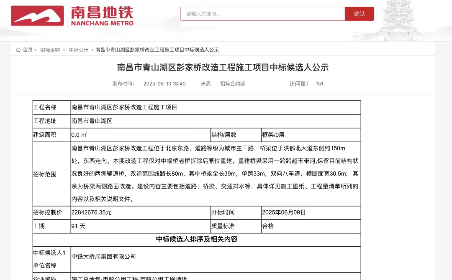Select the control price 22842676.35元 cell
Viewport: 452px width, 280px height.
[92, 212]
